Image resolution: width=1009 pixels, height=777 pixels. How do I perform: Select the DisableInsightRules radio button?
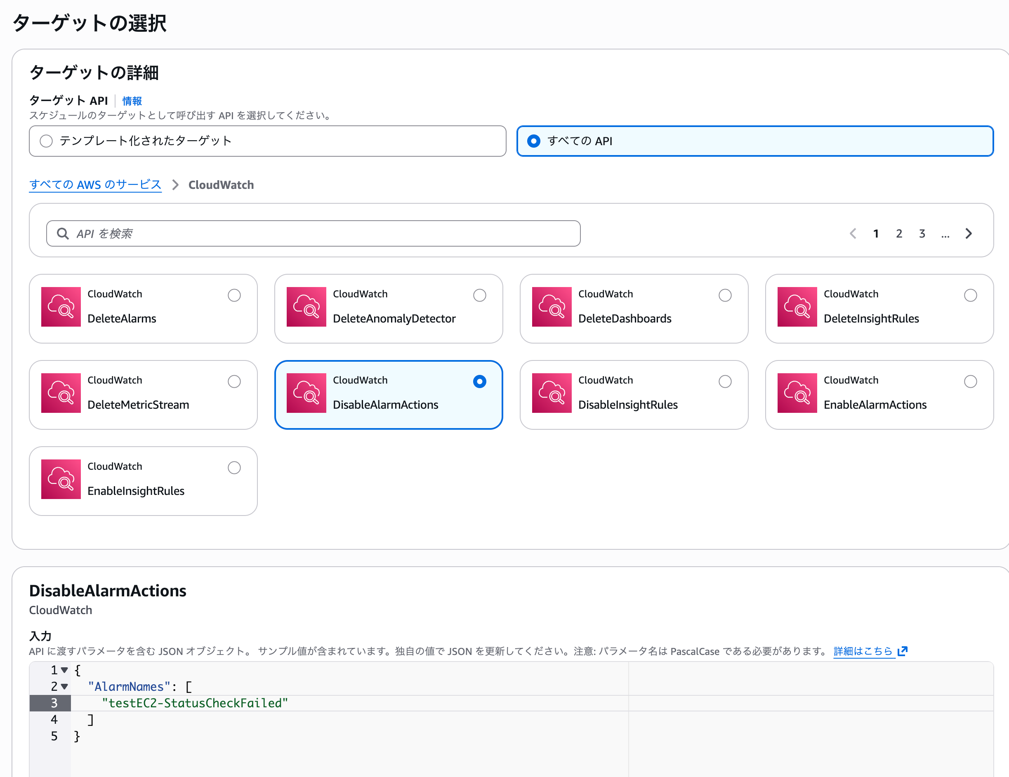point(724,381)
